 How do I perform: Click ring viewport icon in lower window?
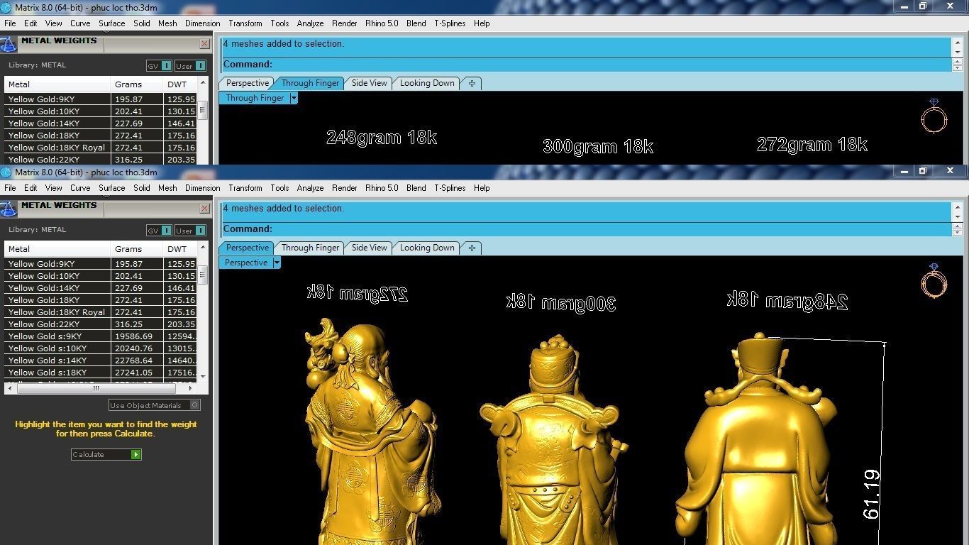[934, 280]
